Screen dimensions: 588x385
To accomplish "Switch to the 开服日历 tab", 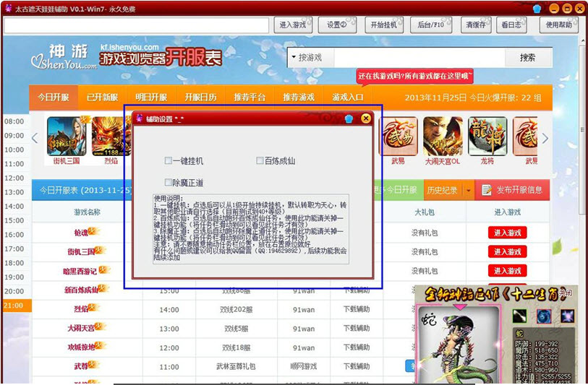I will click(x=200, y=98).
